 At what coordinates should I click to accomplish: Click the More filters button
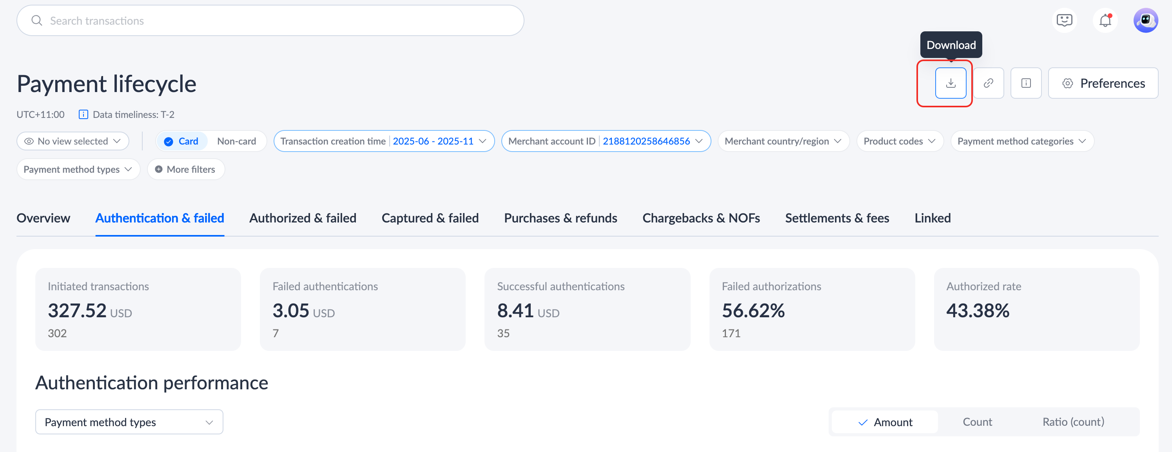[186, 170]
